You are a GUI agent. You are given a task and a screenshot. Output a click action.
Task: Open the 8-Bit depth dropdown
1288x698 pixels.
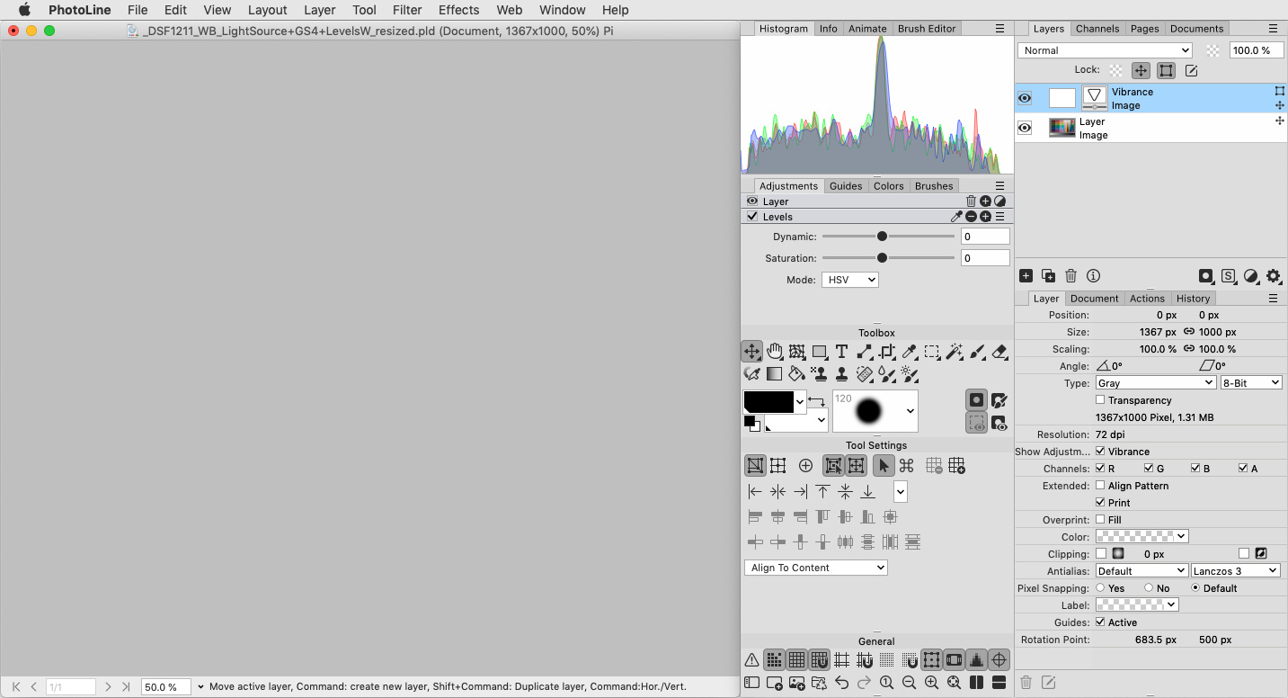coord(1251,383)
